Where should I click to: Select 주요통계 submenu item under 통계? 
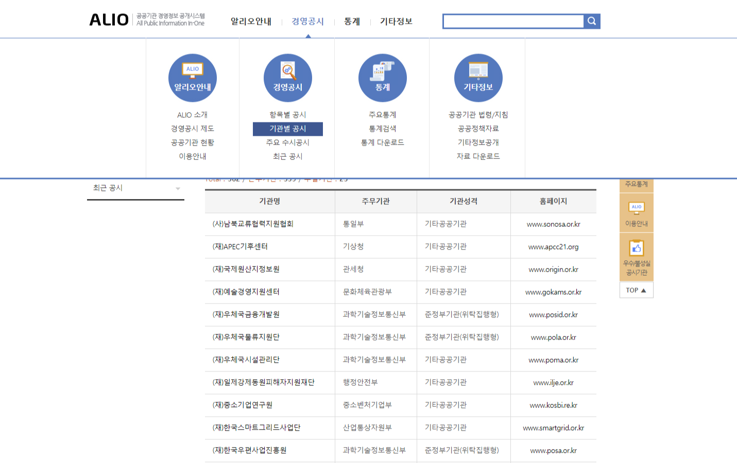383,115
